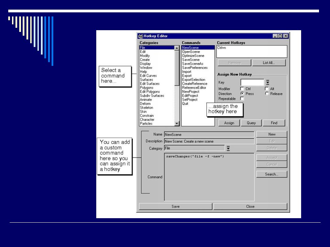Screen dimensions: 330x247
Task: Click the Name field containing NewScene
Action: (x=209, y=134)
